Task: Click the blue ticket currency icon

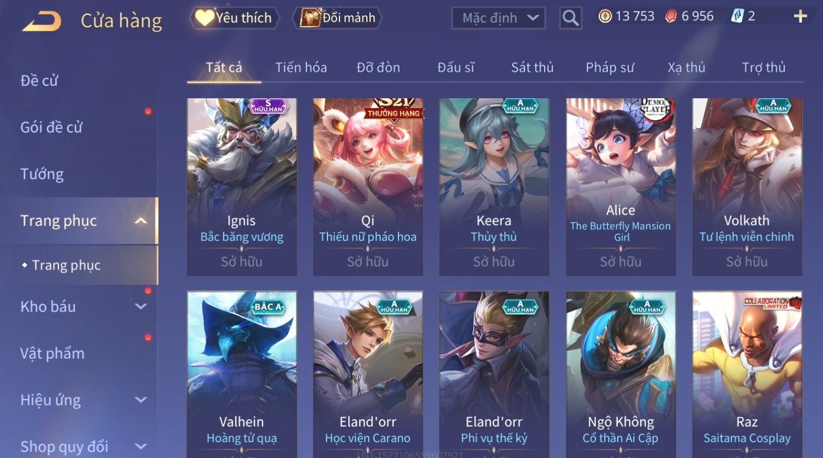Action: 737,16
